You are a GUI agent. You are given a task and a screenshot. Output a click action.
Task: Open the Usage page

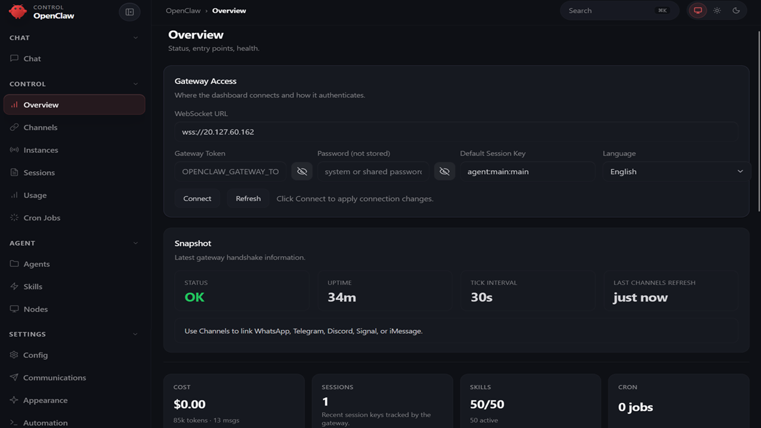click(x=34, y=195)
